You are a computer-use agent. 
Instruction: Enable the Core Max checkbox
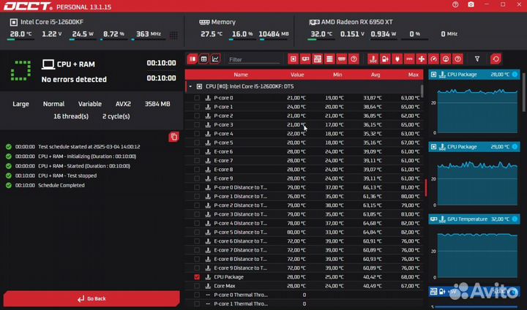pyautogui.click(x=197, y=286)
